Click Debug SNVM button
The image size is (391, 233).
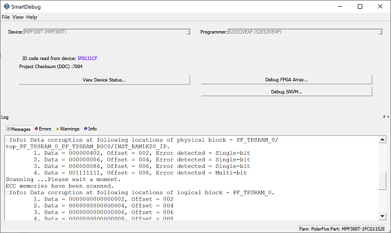pos(286,92)
